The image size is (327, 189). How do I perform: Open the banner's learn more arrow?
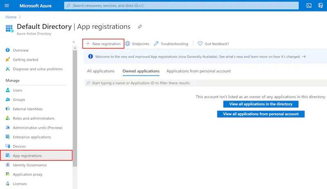[x=304, y=56]
